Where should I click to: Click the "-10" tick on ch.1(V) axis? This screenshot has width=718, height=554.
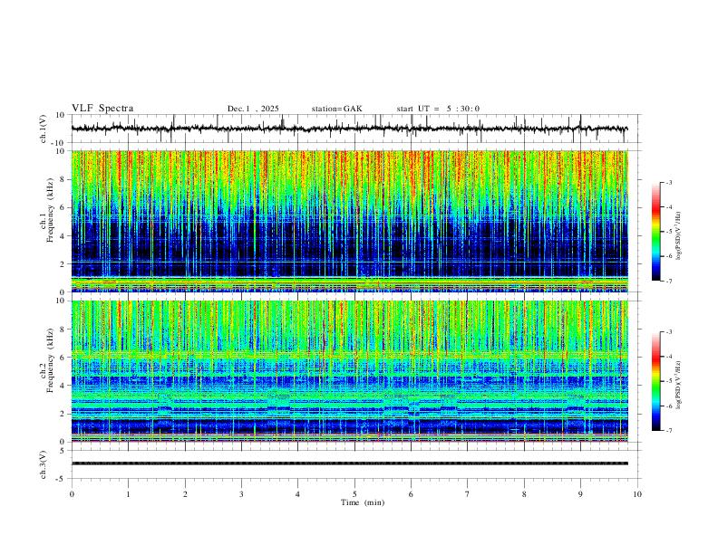59,143
